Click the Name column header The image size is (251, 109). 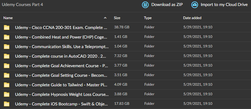tap(8, 18)
